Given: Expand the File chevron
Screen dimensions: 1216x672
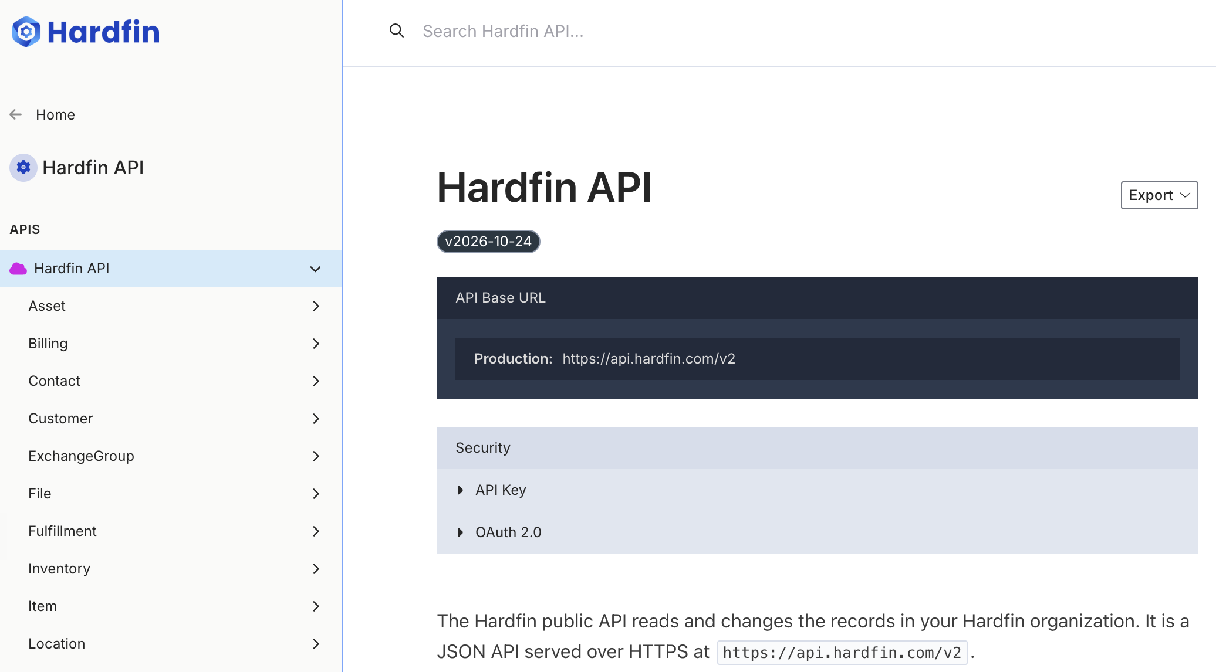Looking at the screenshot, I should [316, 494].
